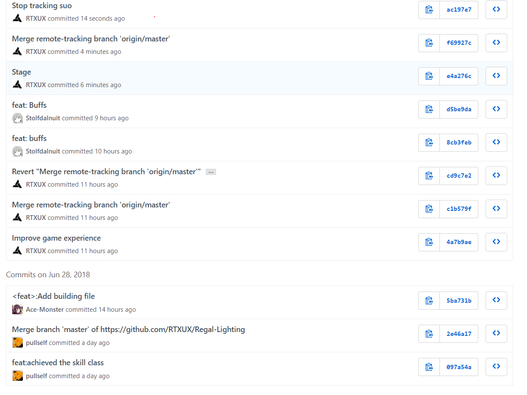527x395 pixels.
Task: Copy the full SHA for commit cd9c7e2
Action: pos(429,176)
